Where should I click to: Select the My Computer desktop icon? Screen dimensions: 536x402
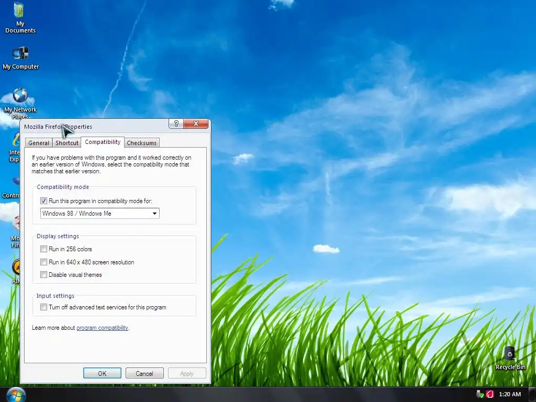click(20, 58)
